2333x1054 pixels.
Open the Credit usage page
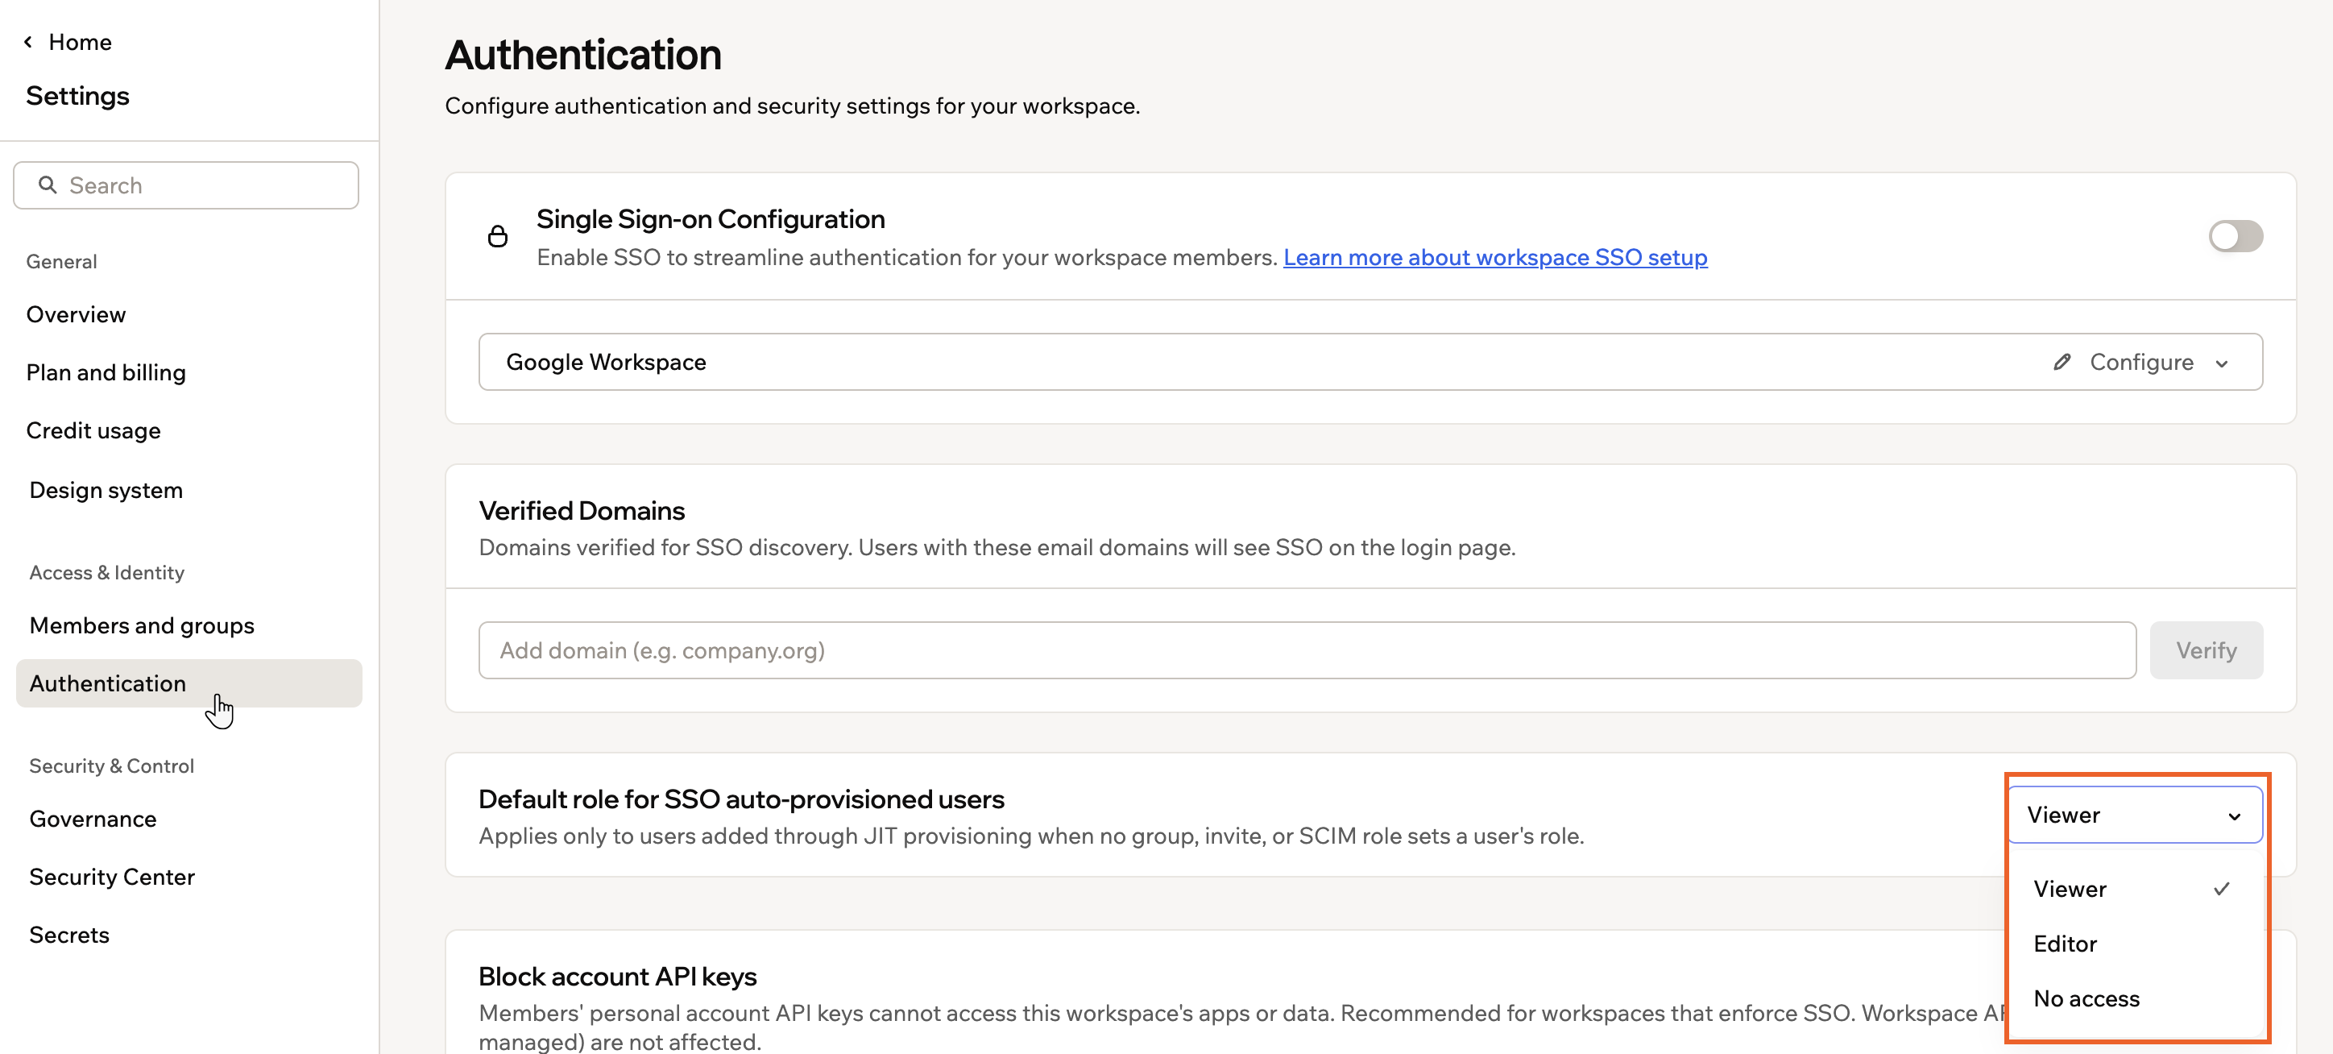(x=93, y=430)
